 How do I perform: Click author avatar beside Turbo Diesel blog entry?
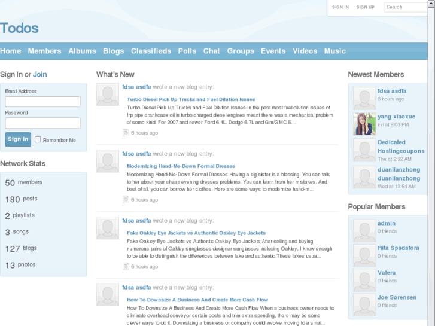(108, 95)
